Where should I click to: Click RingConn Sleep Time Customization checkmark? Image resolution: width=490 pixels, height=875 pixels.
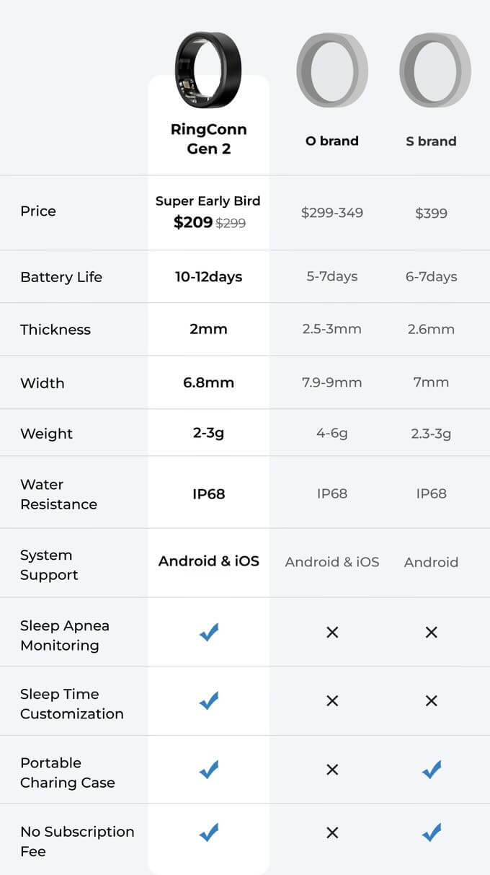point(209,700)
